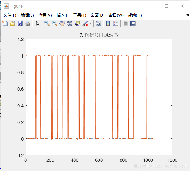Click y-axis tick label 0.4
190x171 pixels.
click(20, 106)
